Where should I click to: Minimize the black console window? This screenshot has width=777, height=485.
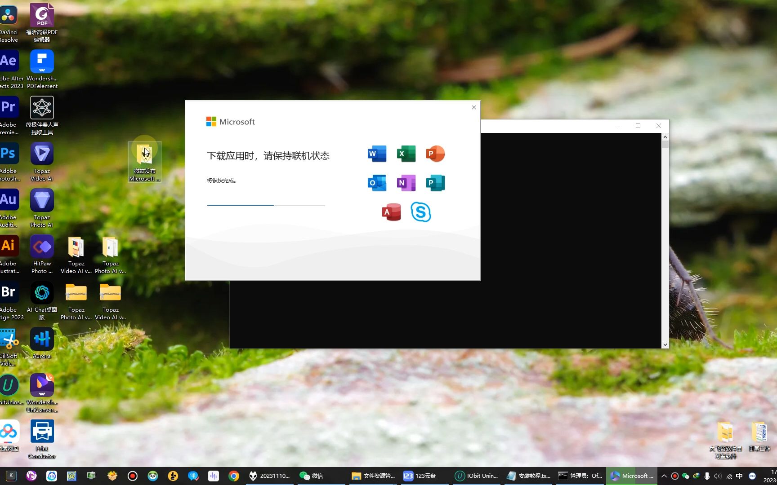(618, 126)
